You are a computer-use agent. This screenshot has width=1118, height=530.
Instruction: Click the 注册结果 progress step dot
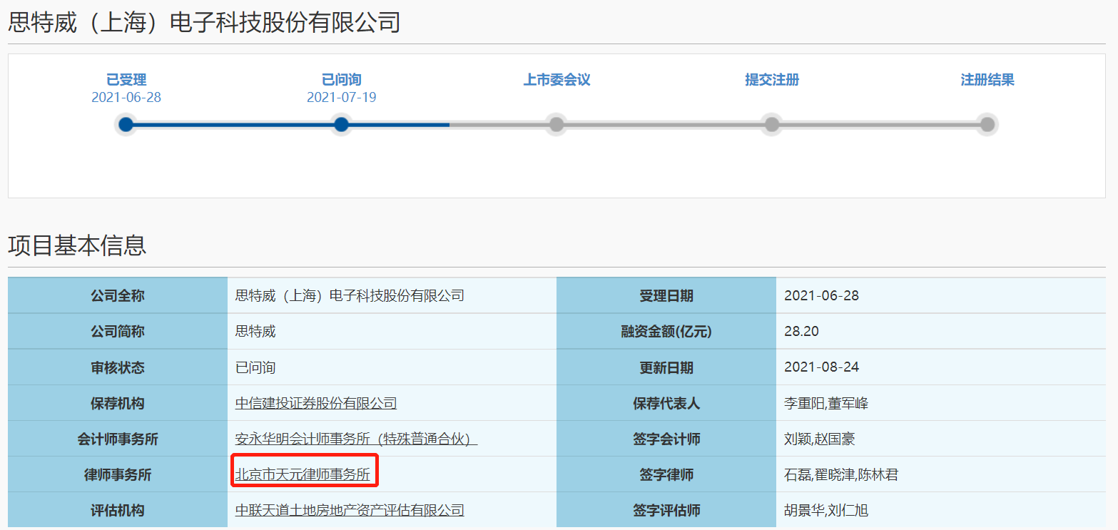tap(987, 125)
